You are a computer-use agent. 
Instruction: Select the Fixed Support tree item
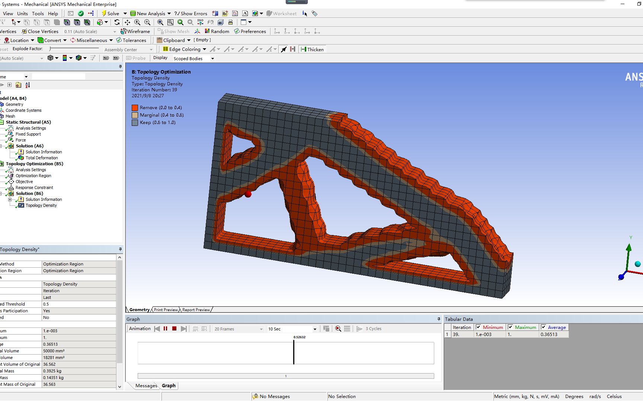click(x=28, y=134)
